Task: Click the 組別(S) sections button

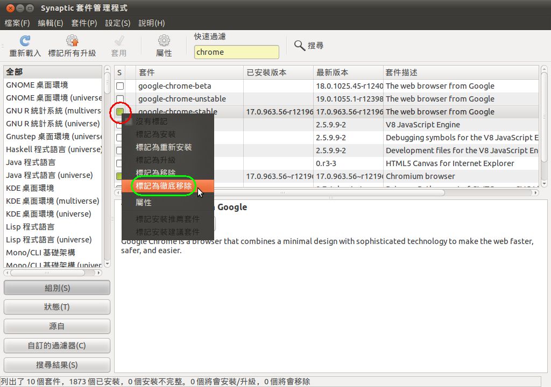Action: 56,288
